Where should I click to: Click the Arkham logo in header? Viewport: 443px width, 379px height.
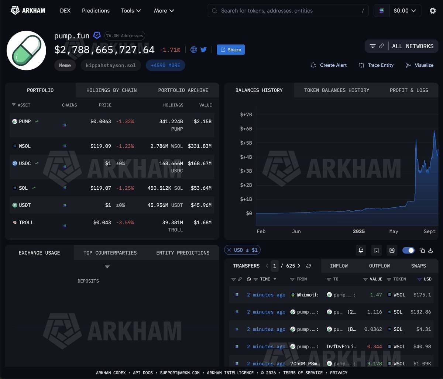(28, 11)
